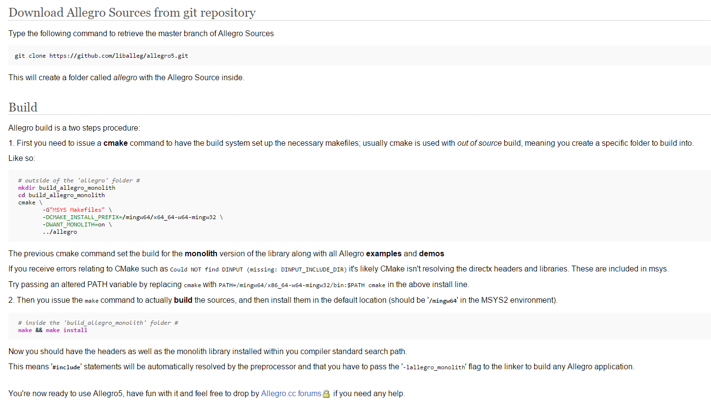Click the "# outside of the 'allegro' folder #" comment
Screen dimensions: 711x405
tap(79, 180)
